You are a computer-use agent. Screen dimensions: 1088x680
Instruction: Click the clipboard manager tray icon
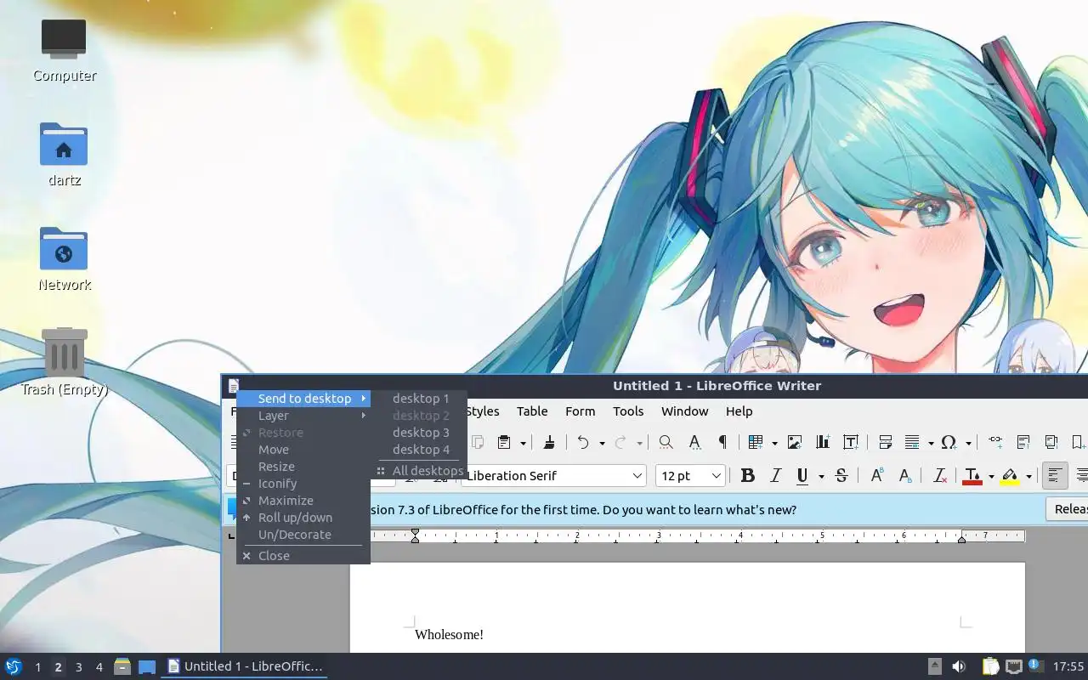[991, 666]
